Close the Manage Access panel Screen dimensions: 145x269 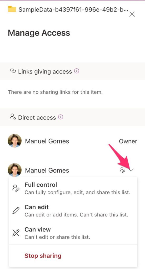pos(132,14)
